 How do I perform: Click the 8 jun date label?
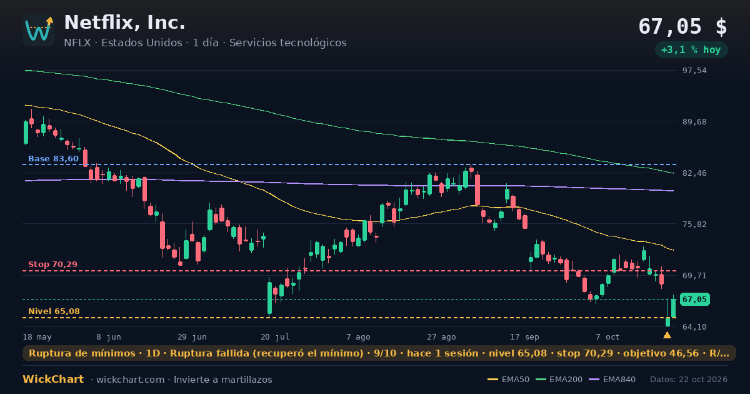(x=109, y=336)
